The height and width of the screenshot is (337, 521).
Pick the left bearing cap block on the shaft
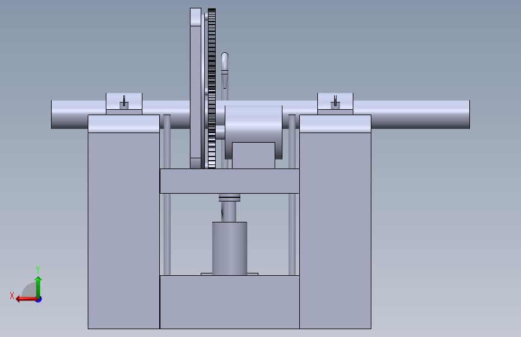[124, 104]
